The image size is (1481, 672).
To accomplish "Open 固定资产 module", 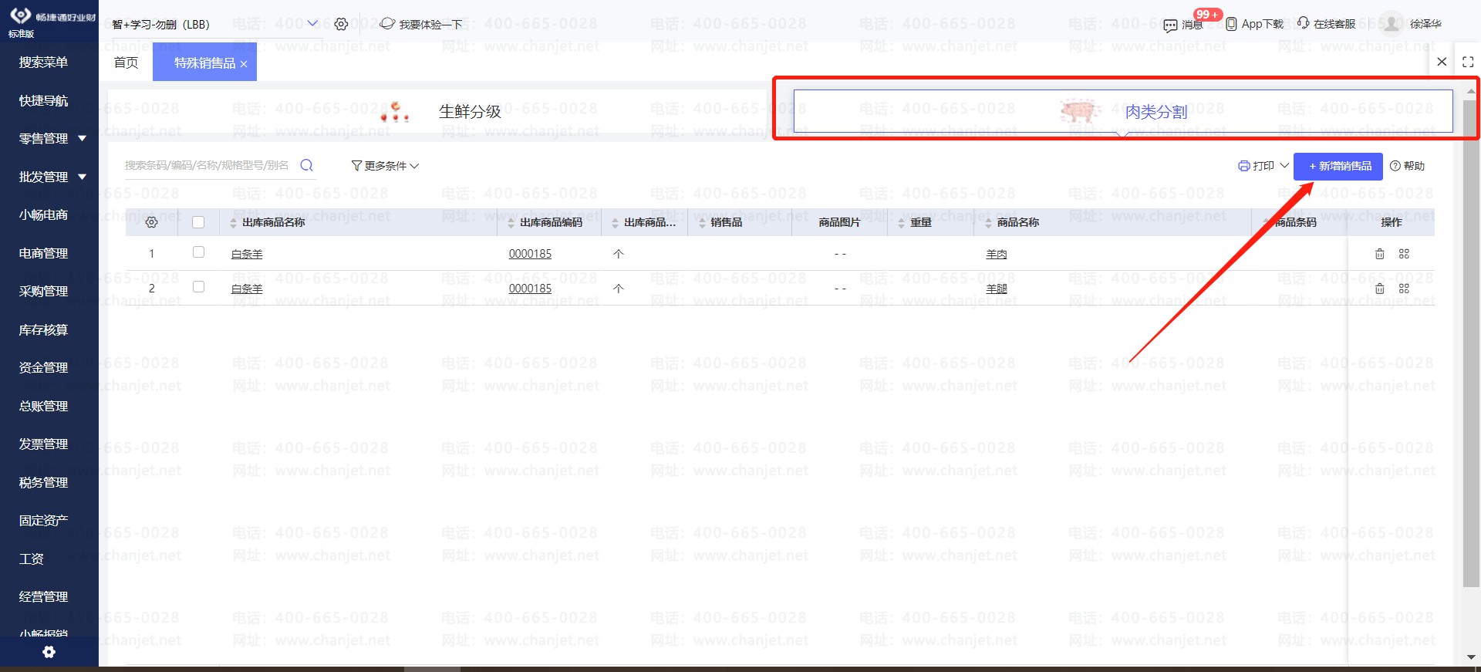I will coord(44,521).
